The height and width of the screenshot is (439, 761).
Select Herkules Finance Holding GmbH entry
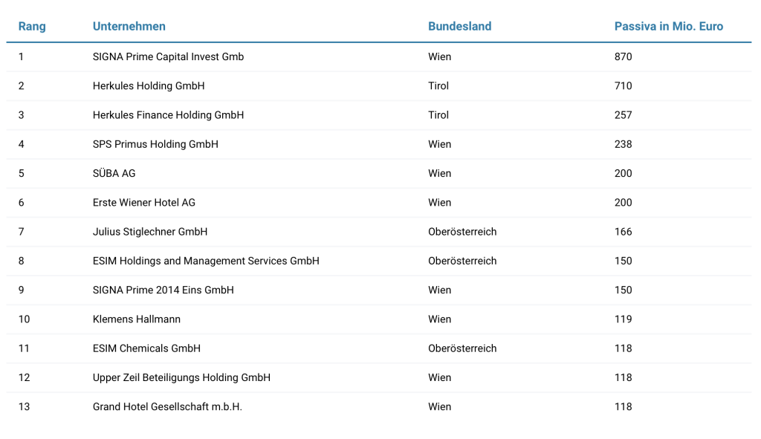click(x=168, y=115)
